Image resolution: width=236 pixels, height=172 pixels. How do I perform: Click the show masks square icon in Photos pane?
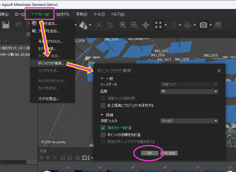84,158
